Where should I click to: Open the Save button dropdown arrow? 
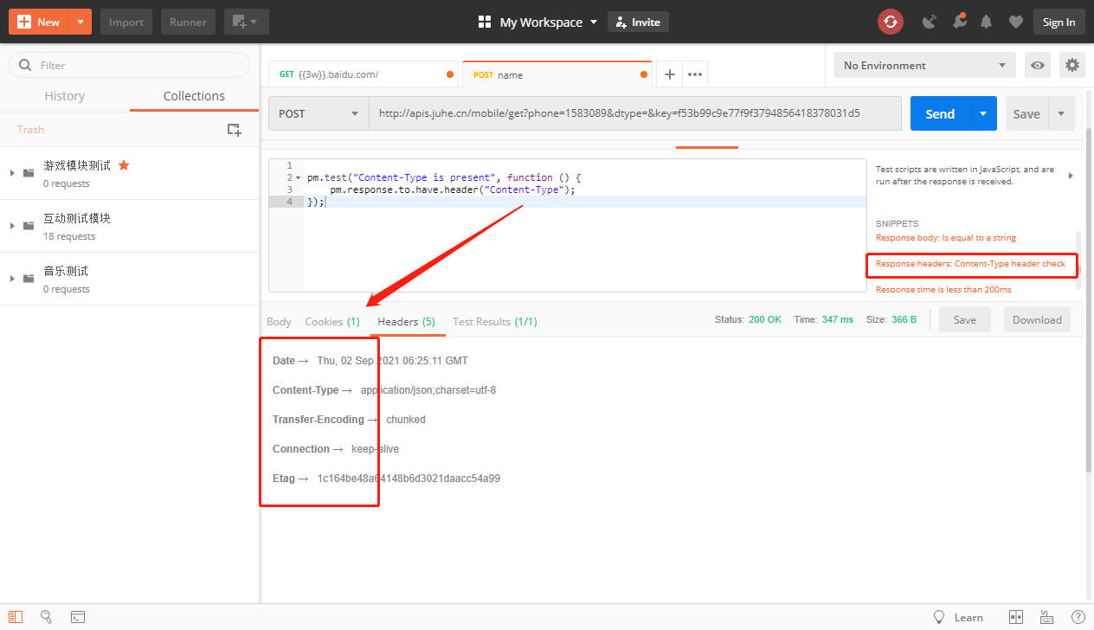point(1062,113)
